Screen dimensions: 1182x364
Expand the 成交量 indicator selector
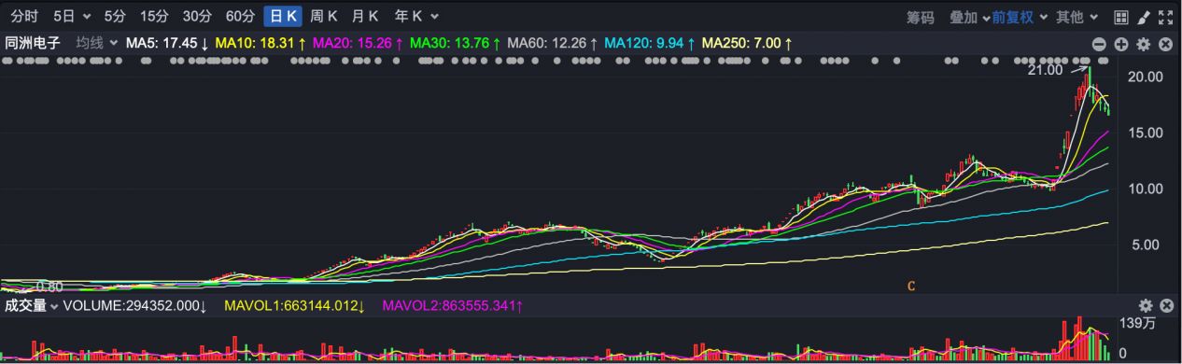coord(32,305)
